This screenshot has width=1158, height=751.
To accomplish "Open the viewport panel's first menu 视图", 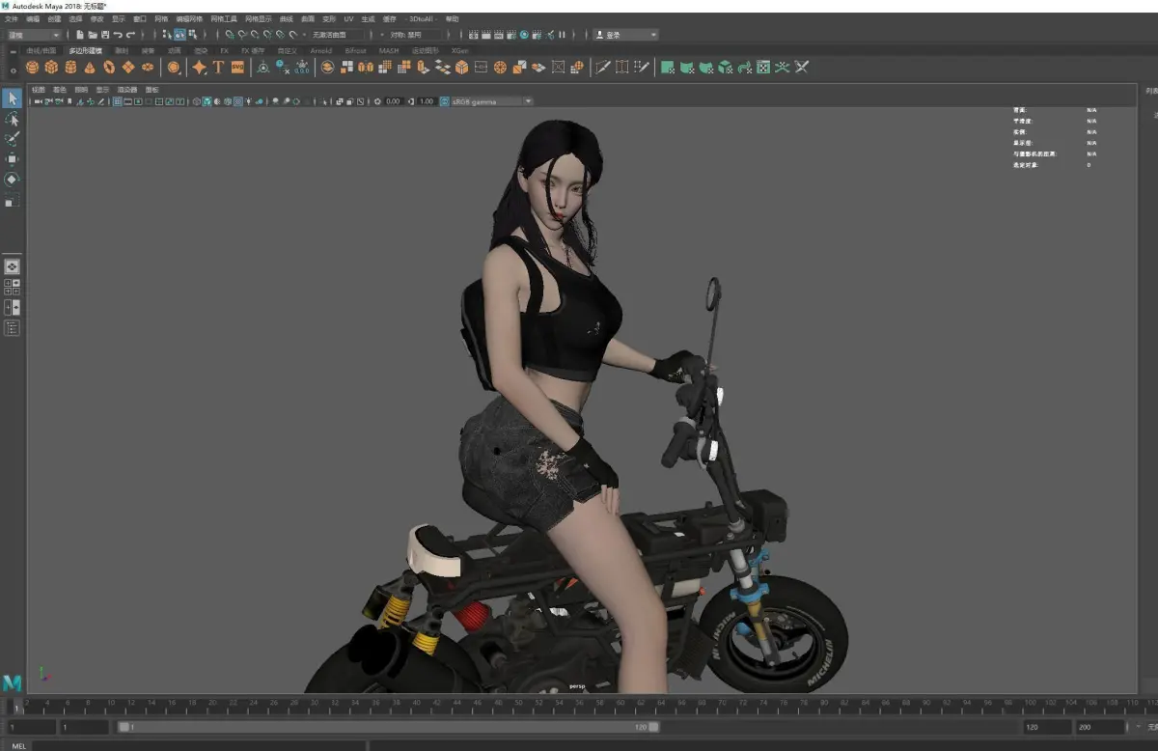I will click(38, 89).
